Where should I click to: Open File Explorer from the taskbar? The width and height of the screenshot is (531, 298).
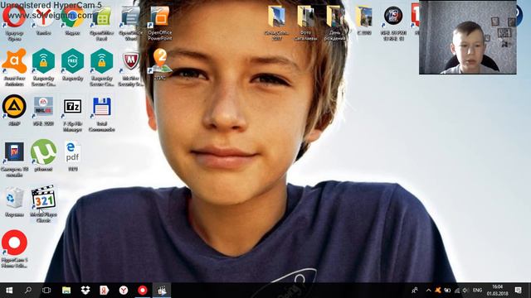66,291
